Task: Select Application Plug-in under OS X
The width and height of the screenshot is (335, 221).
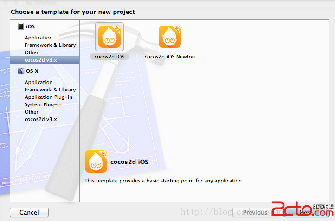Action: coord(48,97)
